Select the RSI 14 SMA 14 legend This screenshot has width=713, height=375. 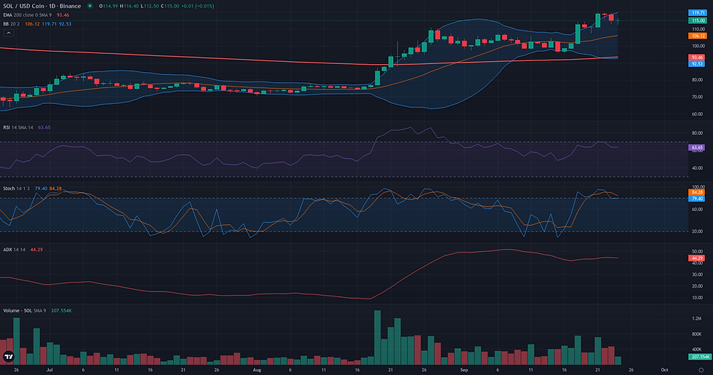pos(18,127)
